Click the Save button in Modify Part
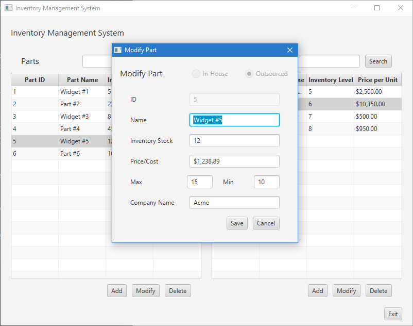The image size is (413, 326). [237, 223]
